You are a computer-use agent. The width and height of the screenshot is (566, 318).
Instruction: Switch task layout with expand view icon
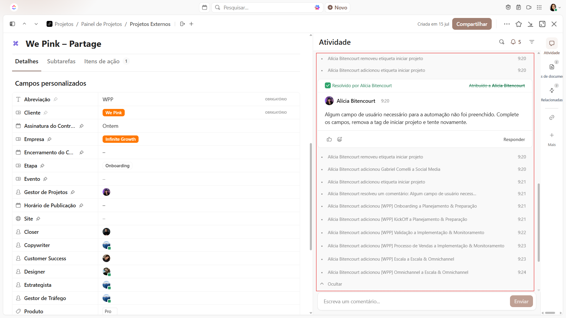pyautogui.click(x=542, y=24)
